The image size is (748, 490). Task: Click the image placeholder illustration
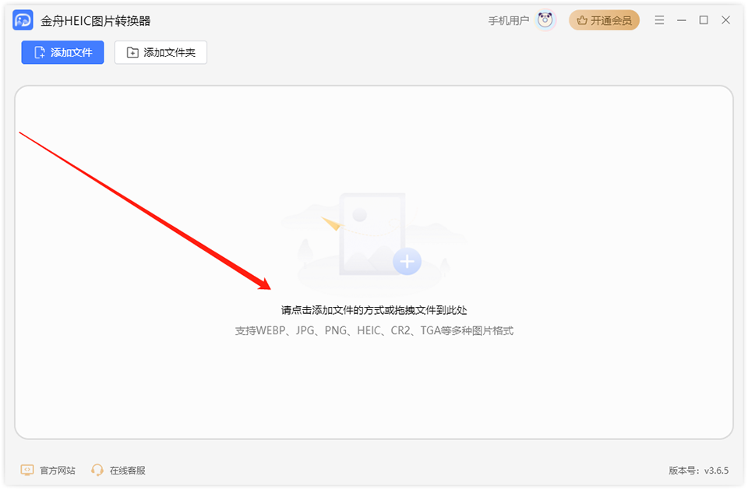click(373, 241)
